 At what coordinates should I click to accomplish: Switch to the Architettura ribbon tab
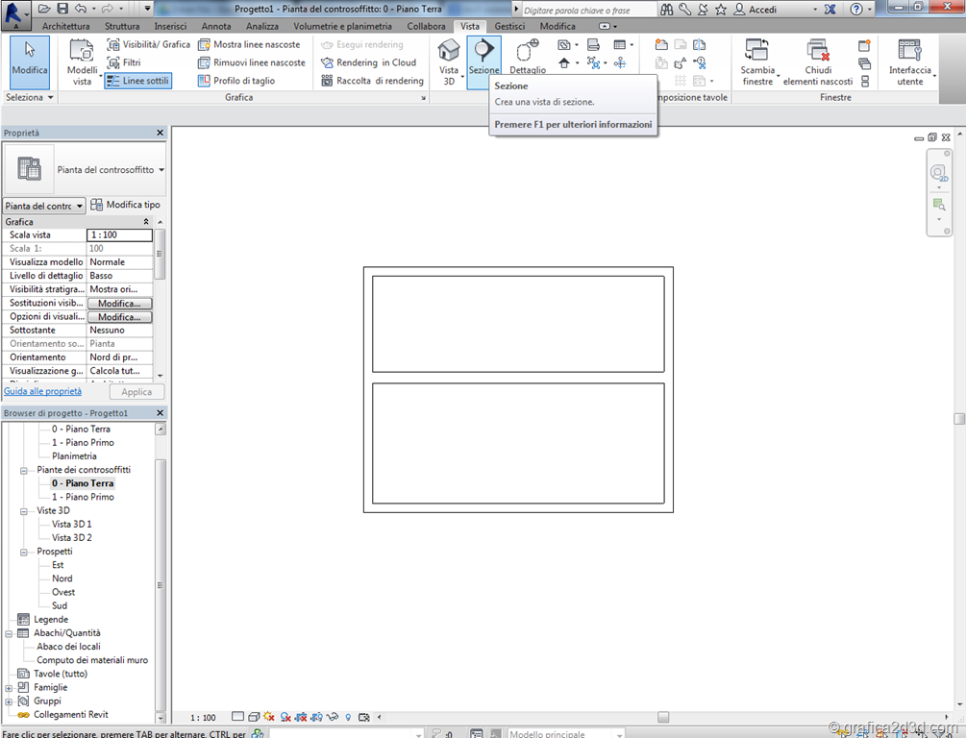(66, 26)
